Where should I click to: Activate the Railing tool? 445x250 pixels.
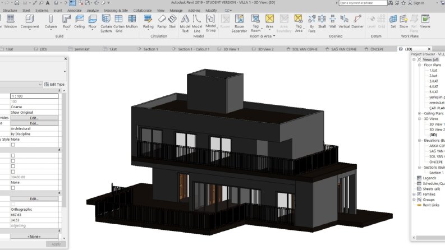coord(148,21)
